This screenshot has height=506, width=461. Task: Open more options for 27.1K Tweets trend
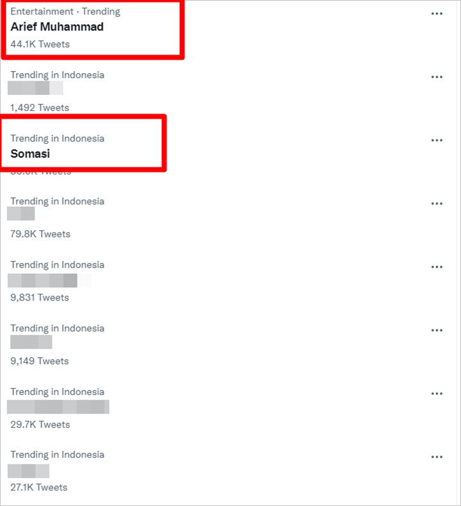(437, 457)
